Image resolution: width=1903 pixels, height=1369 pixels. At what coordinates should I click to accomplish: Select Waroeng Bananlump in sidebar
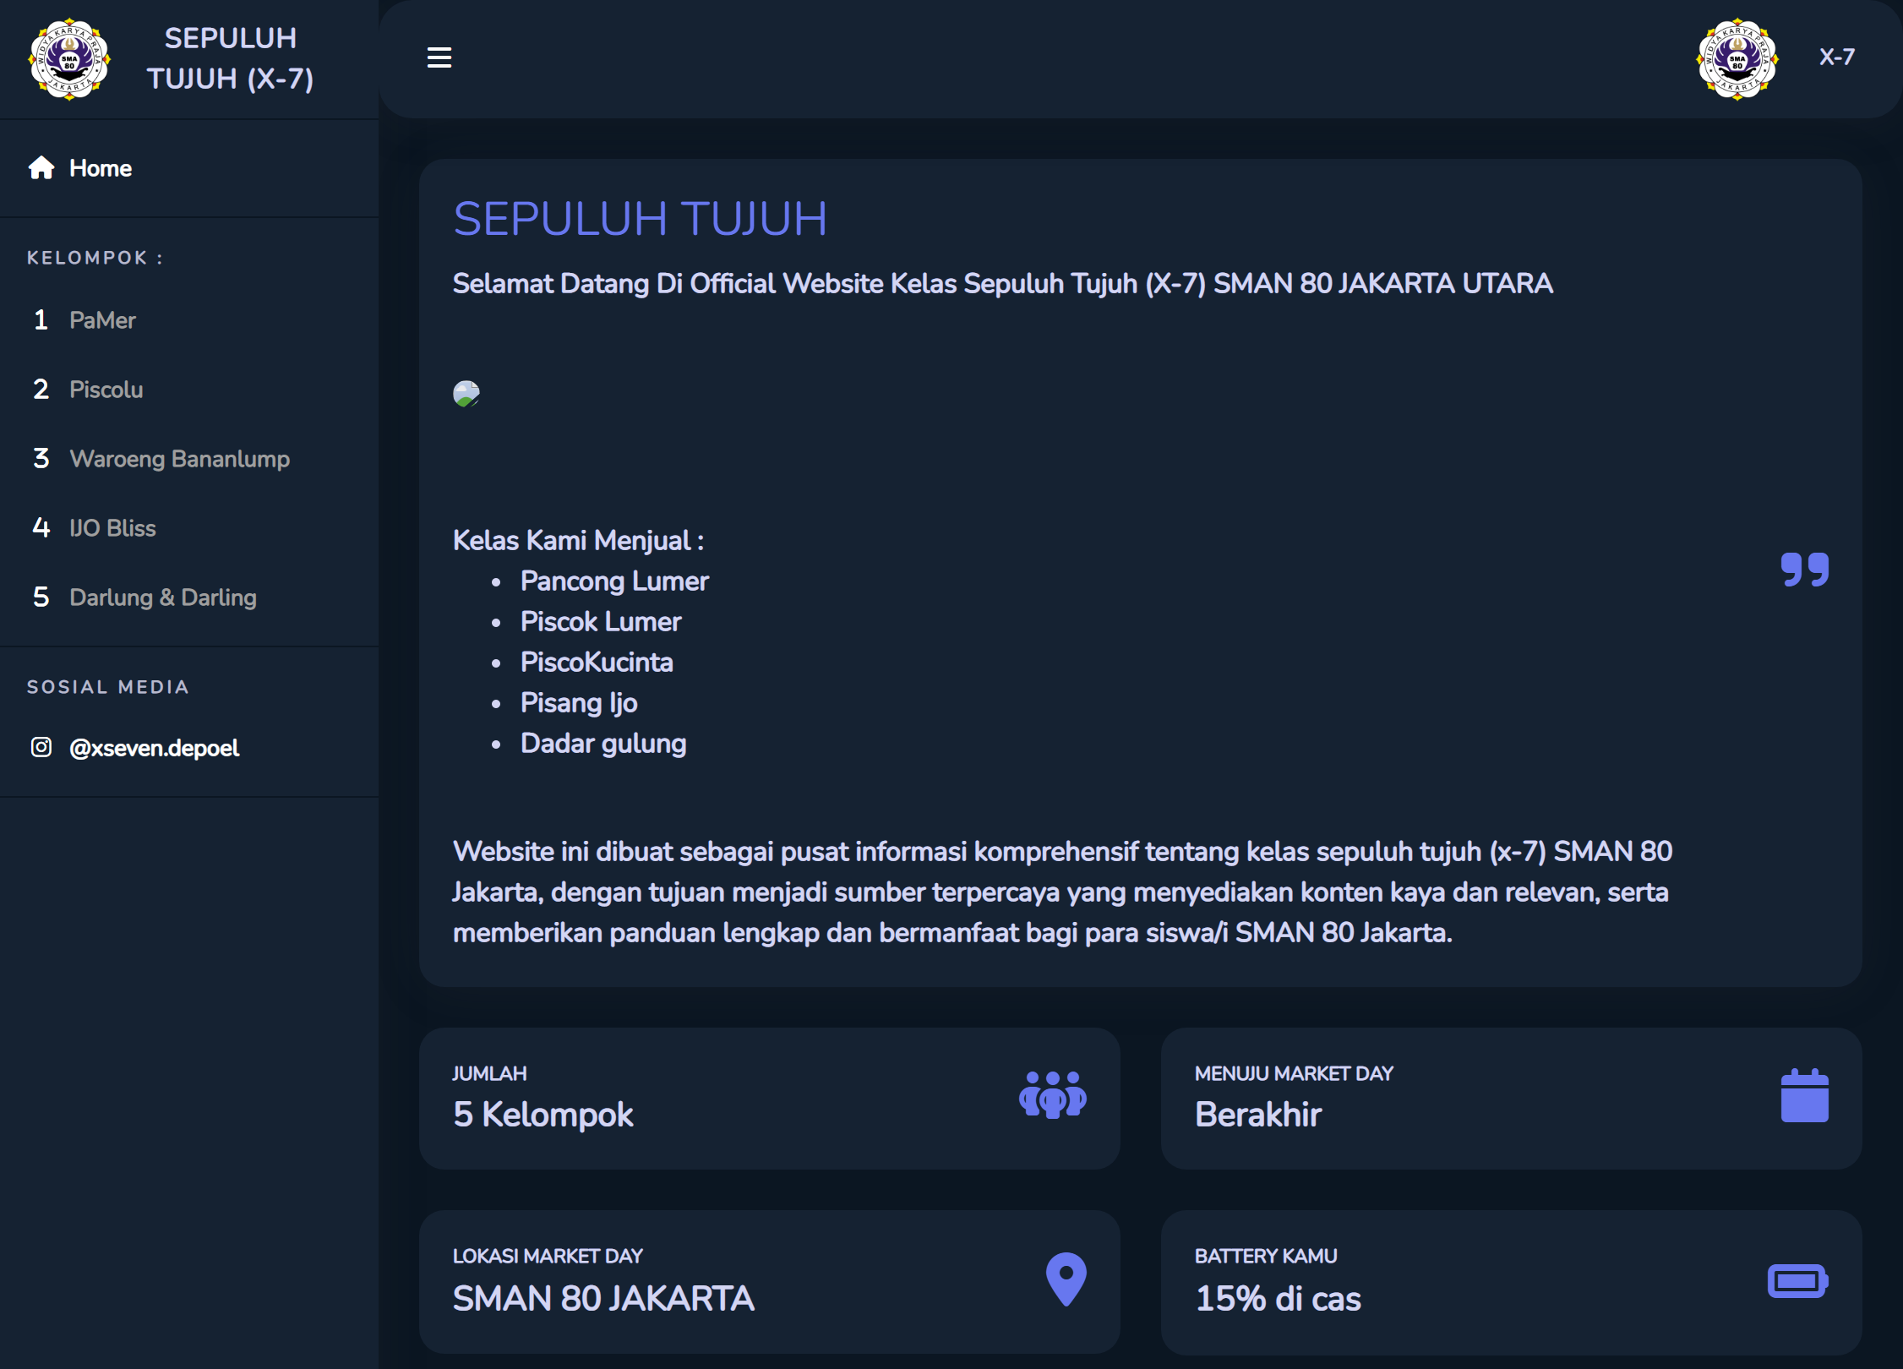coord(179,459)
